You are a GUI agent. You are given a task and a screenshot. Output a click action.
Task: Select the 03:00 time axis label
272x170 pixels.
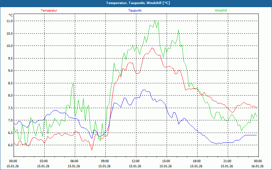click(44, 161)
